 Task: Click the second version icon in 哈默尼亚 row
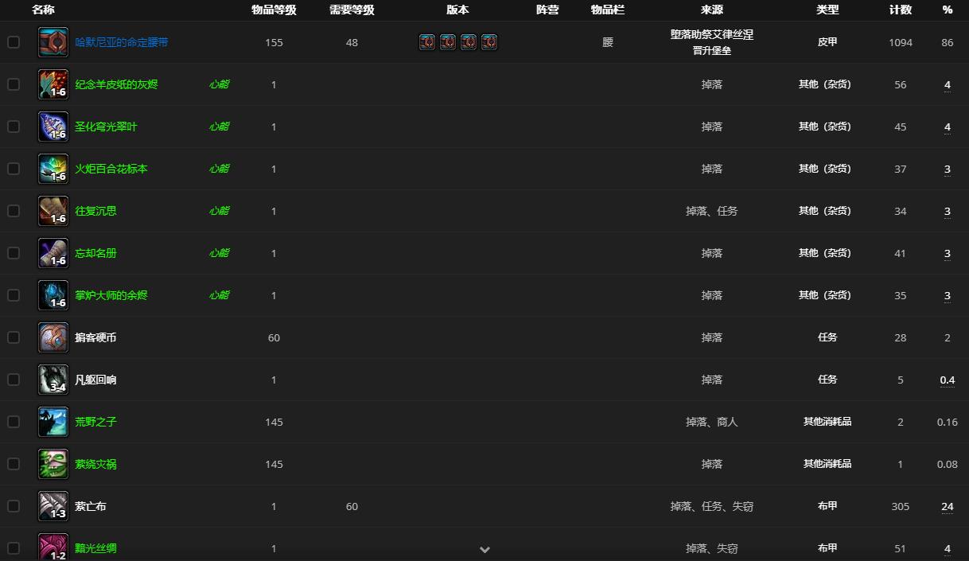[x=448, y=42]
